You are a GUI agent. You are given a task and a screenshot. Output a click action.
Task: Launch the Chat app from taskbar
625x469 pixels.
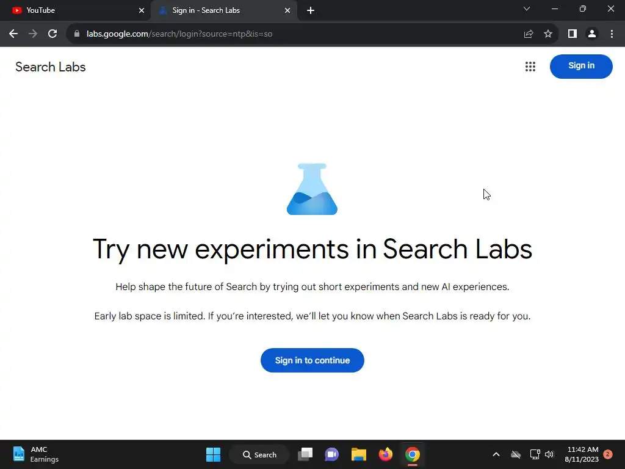331,454
